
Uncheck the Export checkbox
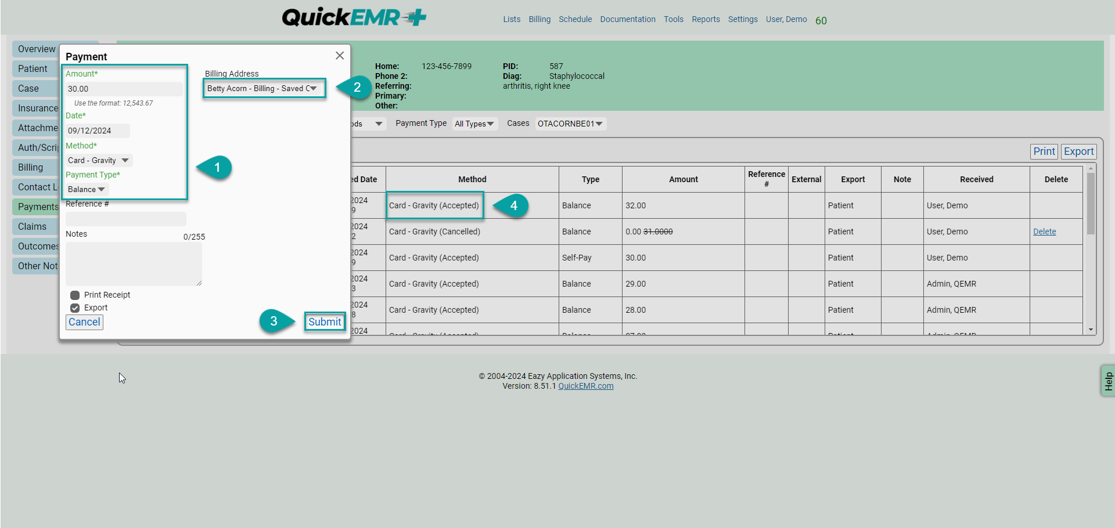click(75, 308)
